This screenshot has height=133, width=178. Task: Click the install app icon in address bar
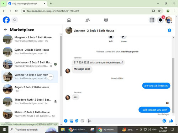coord(153,11)
